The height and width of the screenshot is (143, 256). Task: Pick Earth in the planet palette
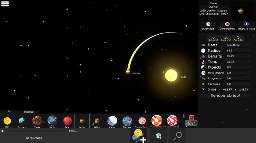(x=52, y=121)
